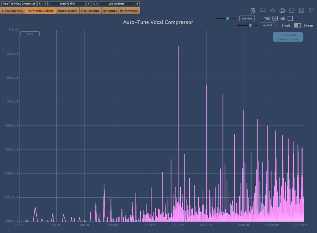The width and height of the screenshot is (317, 233).
Task: Switch to the LinearAnalysis tab
Action: click(12, 11)
